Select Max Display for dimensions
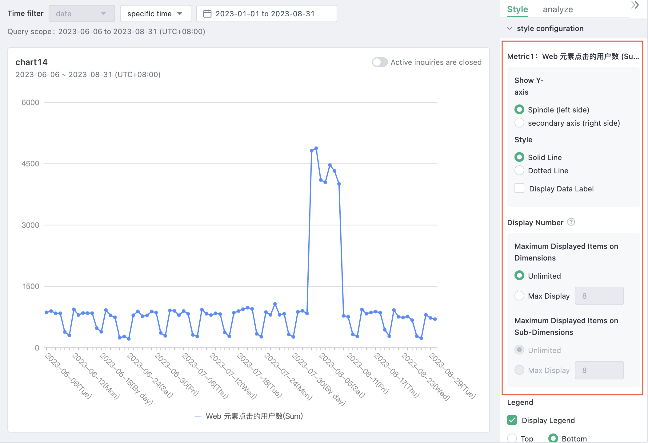Image resolution: width=648 pixels, height=443 pixels. [x=519, y=296]
